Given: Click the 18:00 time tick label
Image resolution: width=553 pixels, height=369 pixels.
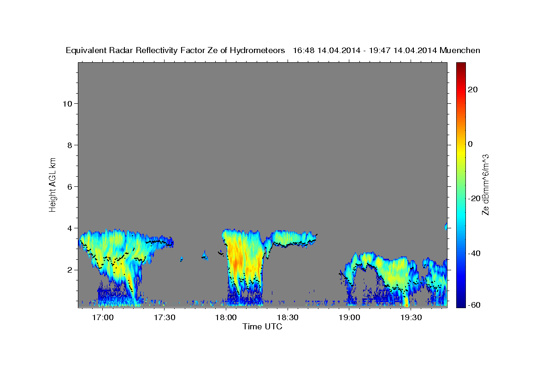Looking at the screenshot, I should [226, 317].
